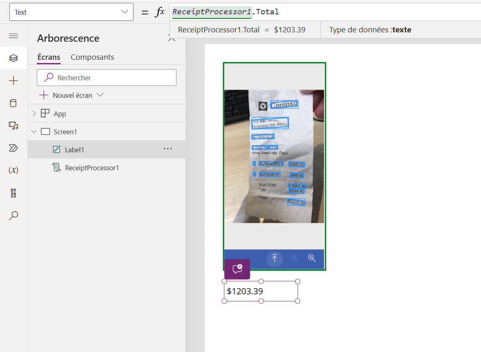Select Screen1 in the tree
Screen dimensions: 481x352
tap(65, 132)
